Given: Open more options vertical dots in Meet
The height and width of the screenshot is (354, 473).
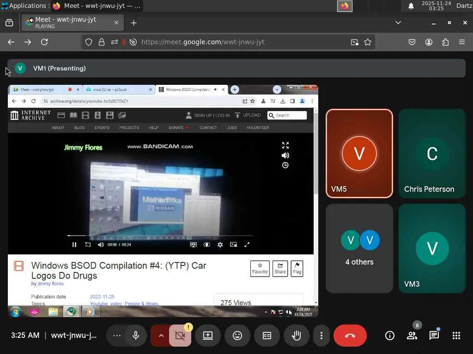Looking at the screenshot, I should pyautogui.click(x=321, y=336).
